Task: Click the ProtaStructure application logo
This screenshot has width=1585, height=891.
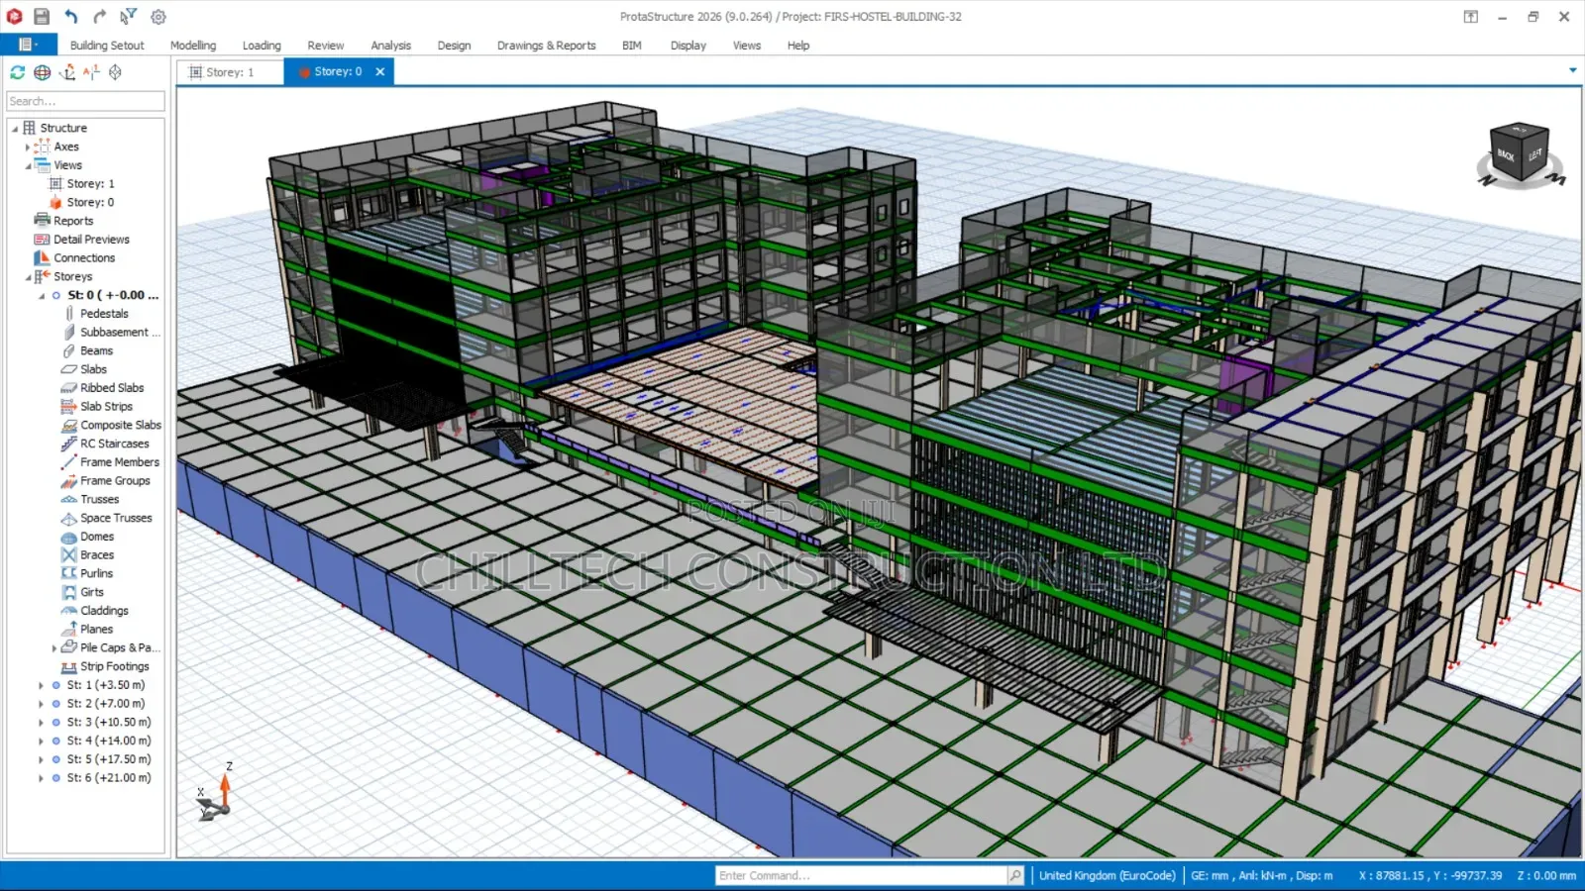Action: tap(14, 16)
